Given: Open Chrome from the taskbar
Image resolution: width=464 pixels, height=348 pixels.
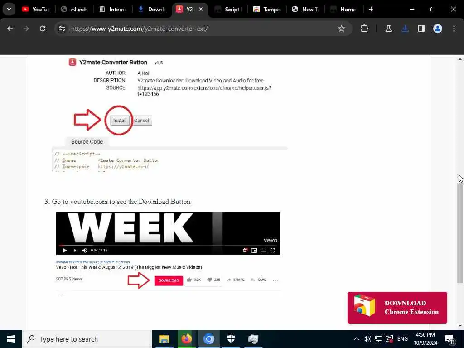Looking at the screenshot, I should click(208, 339).
